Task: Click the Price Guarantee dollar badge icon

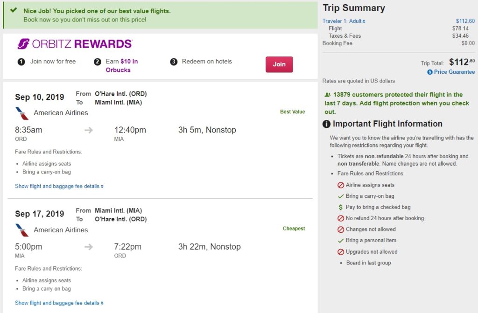Action: pyautogui.click(x=430, y=72)
